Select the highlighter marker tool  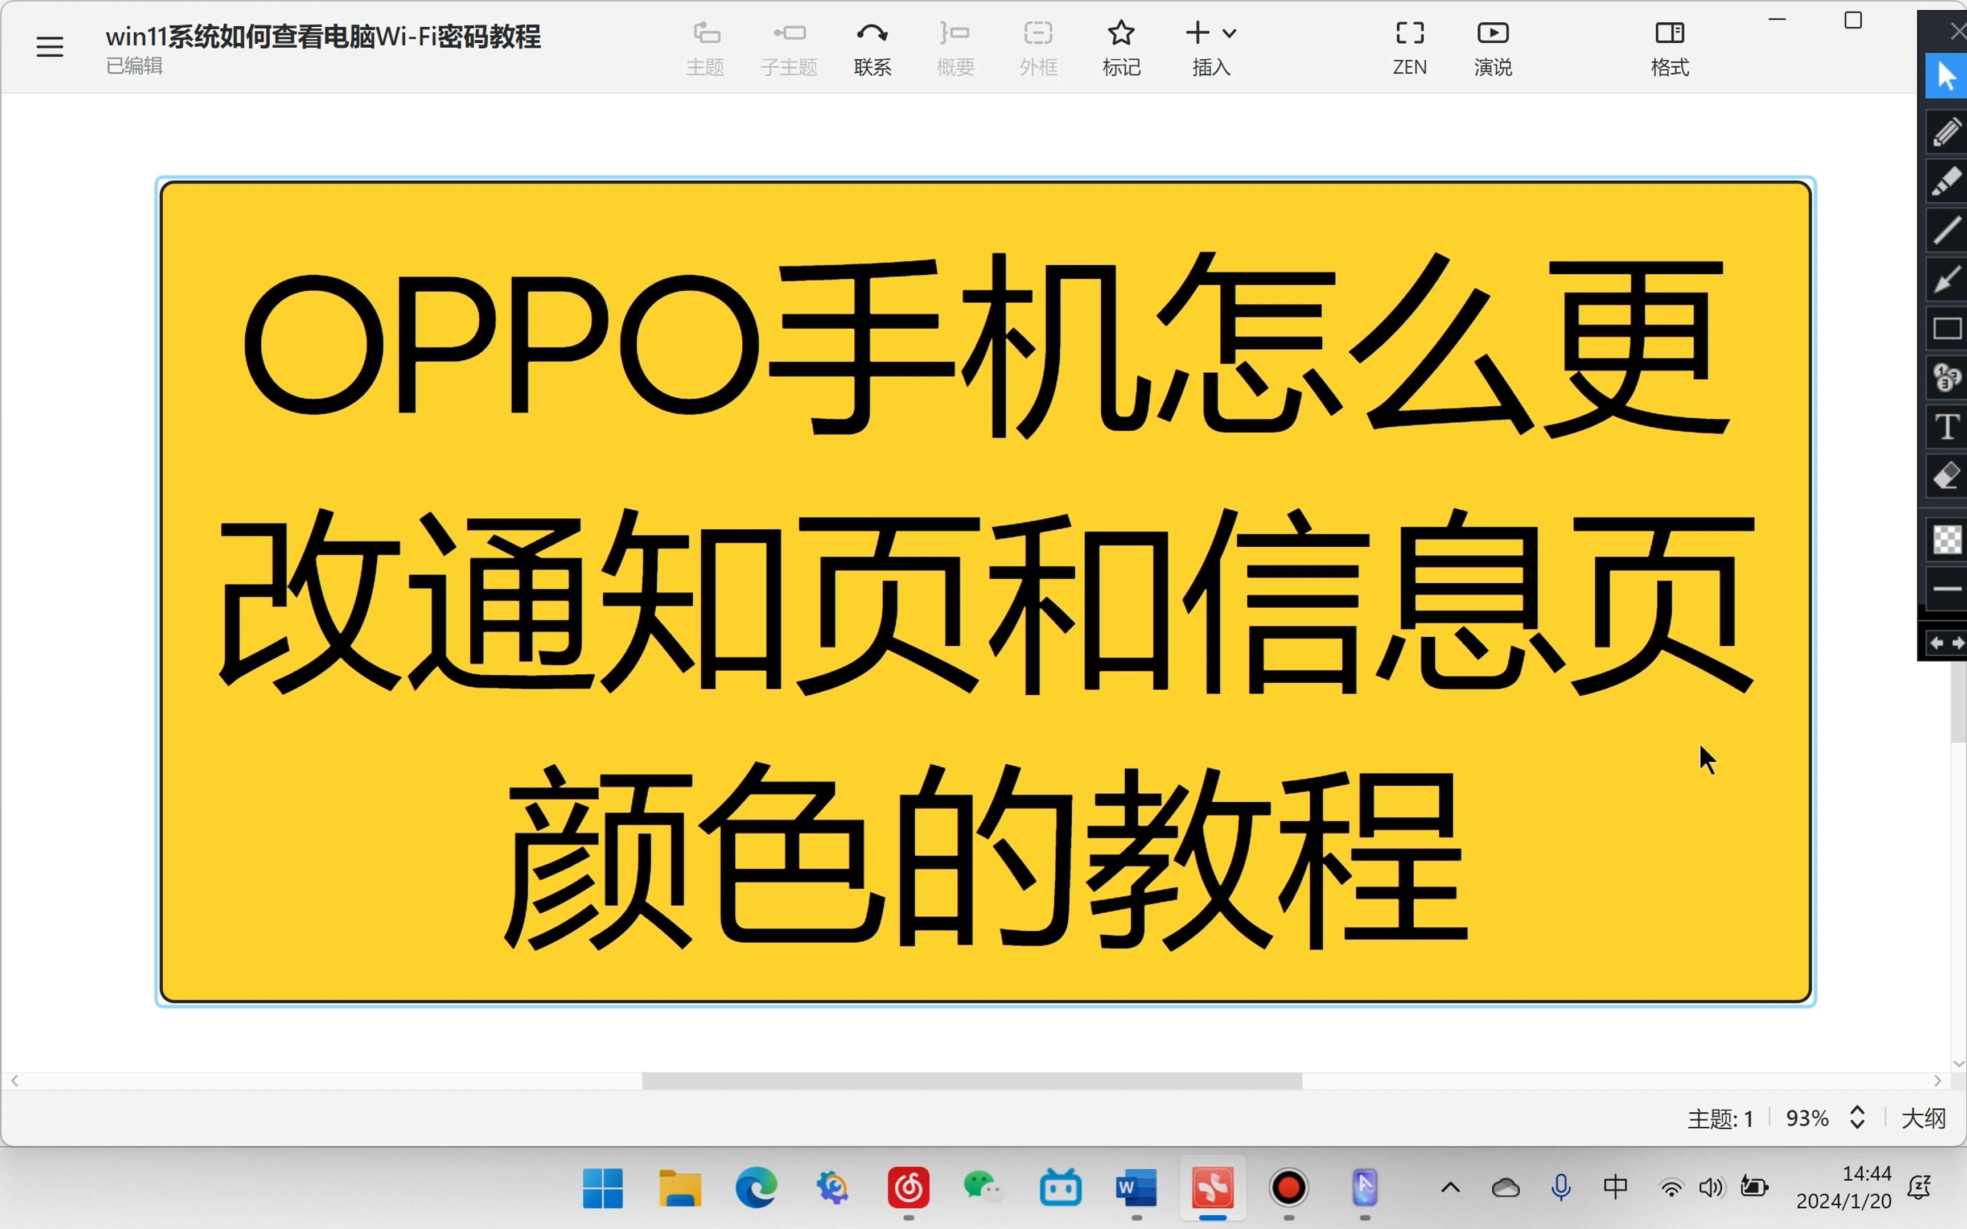coord(1947,180)
